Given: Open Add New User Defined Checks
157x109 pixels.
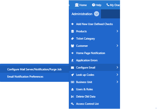Looking at the screenshot, I should click(94, 24).
